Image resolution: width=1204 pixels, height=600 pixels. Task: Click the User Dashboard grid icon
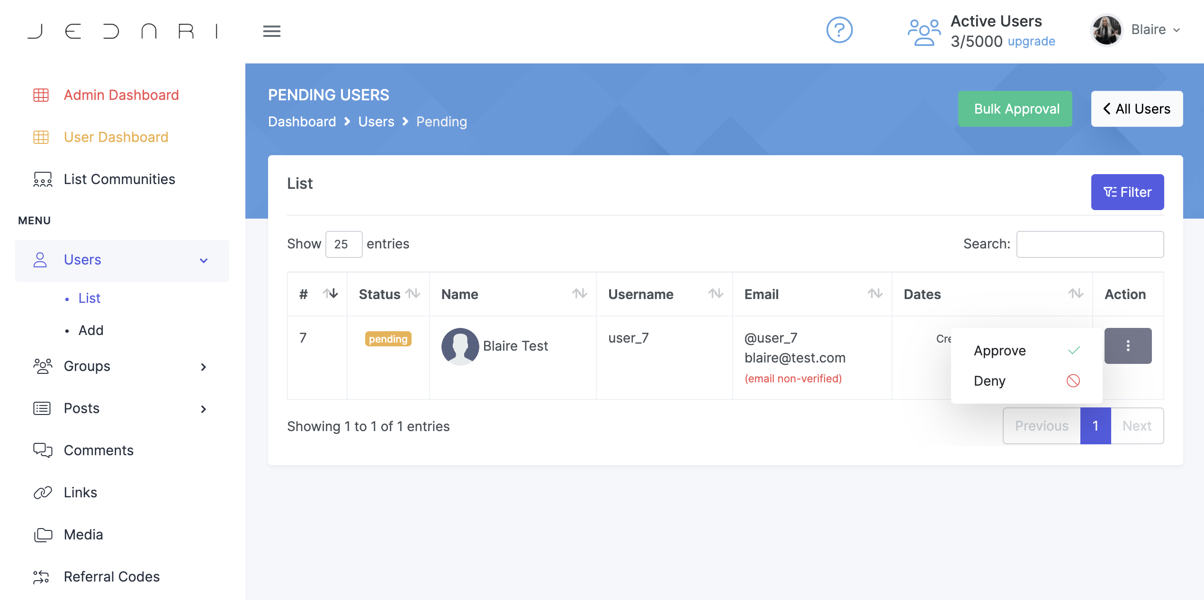41,137
